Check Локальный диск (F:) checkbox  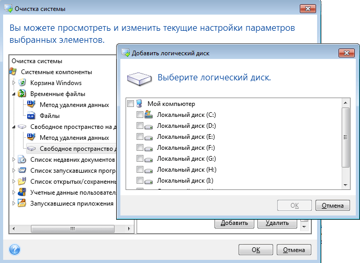(x=140, y=147)
